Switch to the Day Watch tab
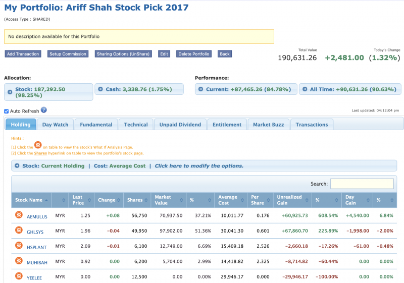The height and width of the screenshot is (283, 404). point(56,125)
